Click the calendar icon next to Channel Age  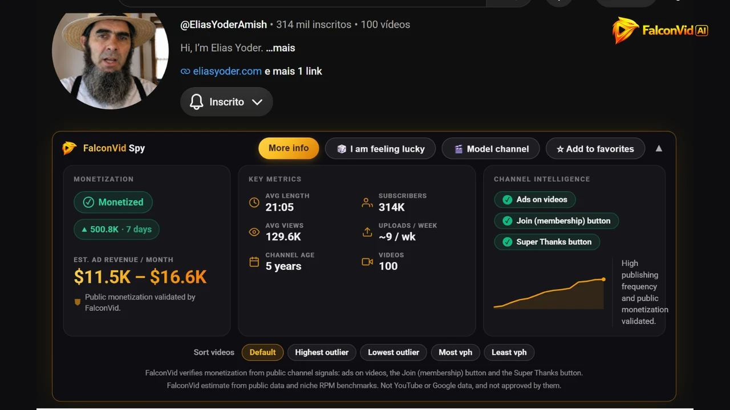(x=254, y=262)
